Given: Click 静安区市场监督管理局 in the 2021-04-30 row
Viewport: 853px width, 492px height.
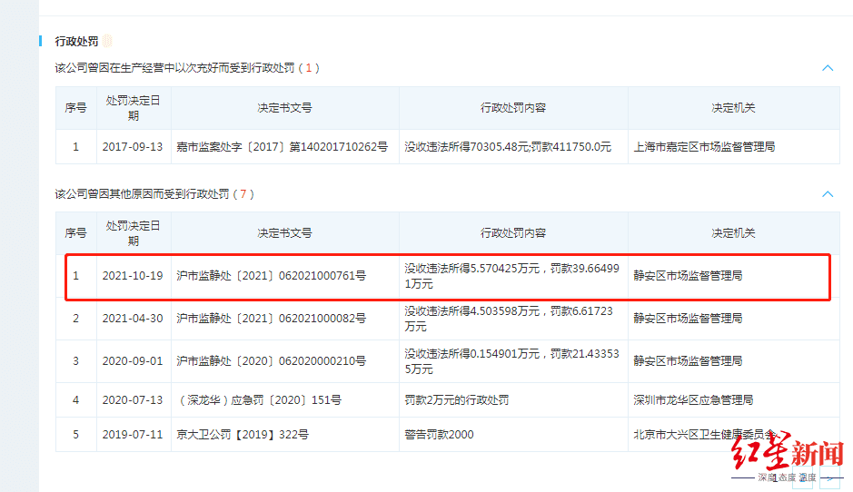Looking at the screenshot, I should (x=689, y=319).
